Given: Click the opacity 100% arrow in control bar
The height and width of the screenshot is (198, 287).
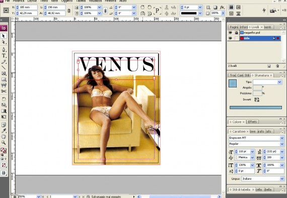Looking at the screenshot, I should [x=223, y=13].
